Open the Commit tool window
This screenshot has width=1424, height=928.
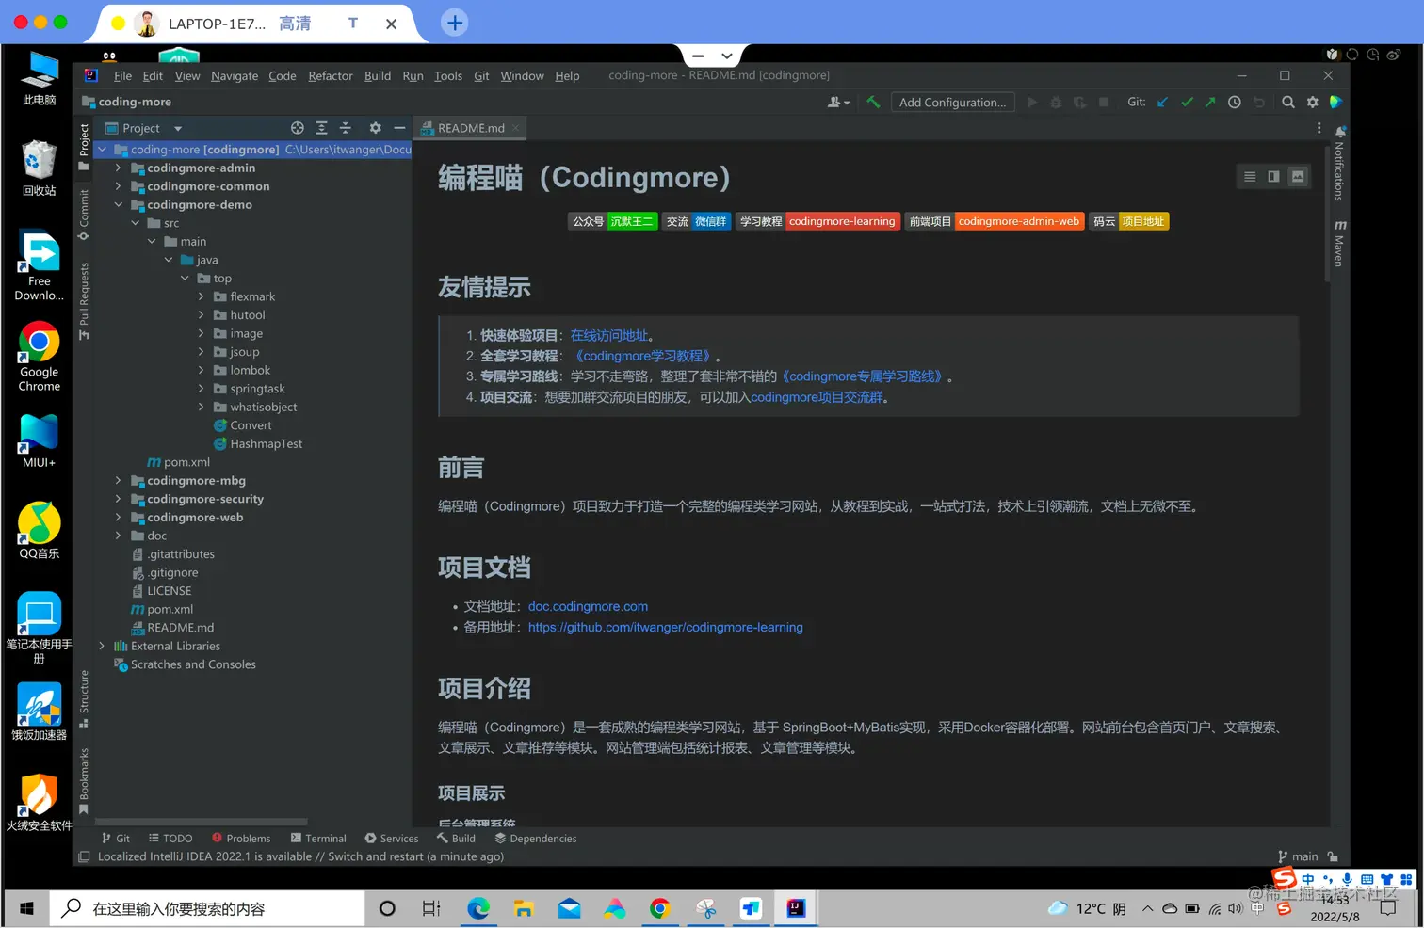coord(84,215)
